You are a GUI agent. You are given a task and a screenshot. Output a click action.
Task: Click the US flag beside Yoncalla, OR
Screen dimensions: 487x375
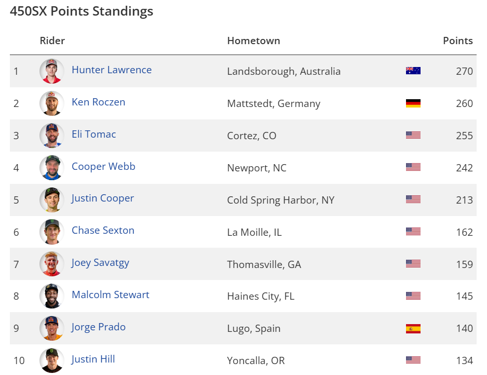[x=413, y=360]
